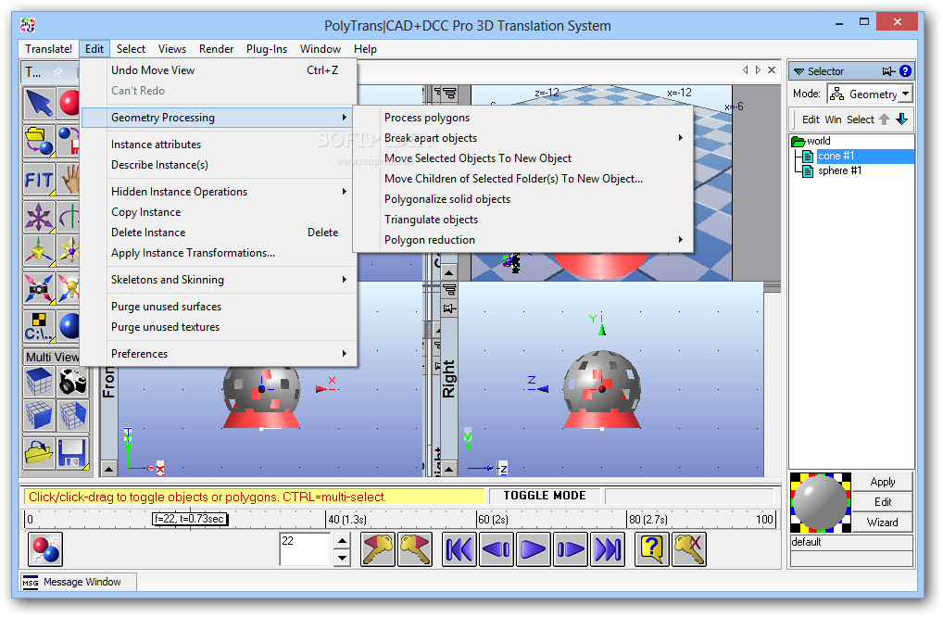Open the Plug-Ins menu
Image resolution: width=943 pixels, height=617 pixels.
(267, 49)
